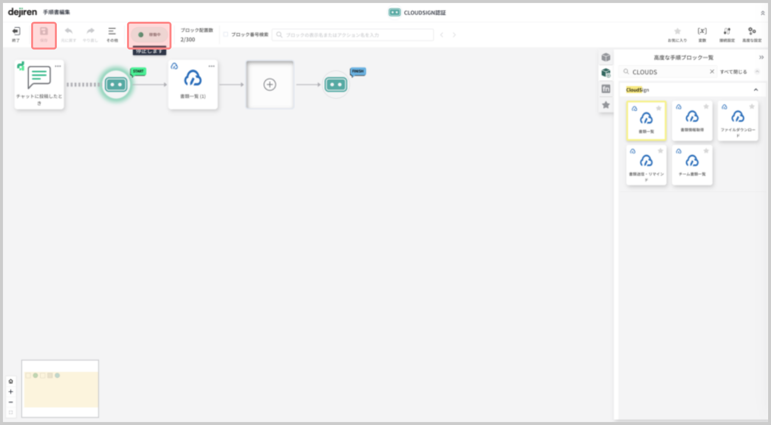
Task: Fit canvas with frame icon
Action: point(11,413)
